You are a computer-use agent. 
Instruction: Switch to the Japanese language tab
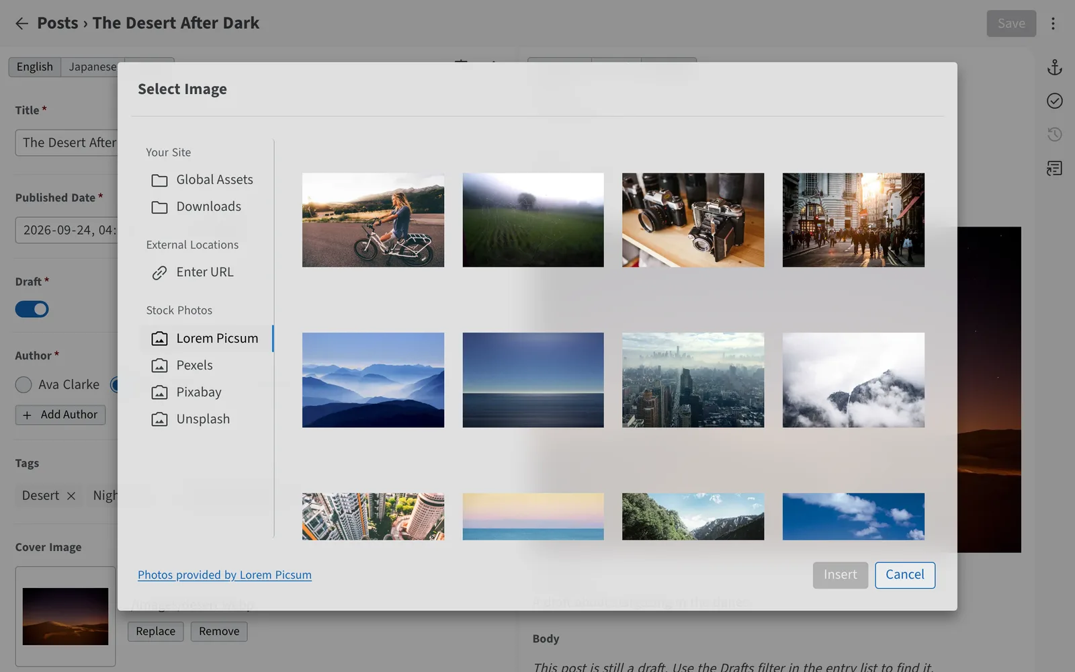(92, 67)
